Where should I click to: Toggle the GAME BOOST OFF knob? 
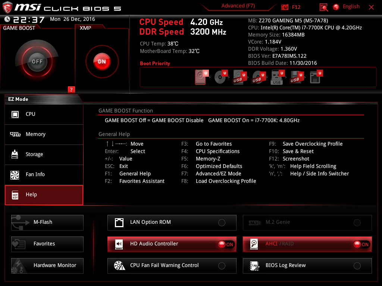(x=37, y=61)
